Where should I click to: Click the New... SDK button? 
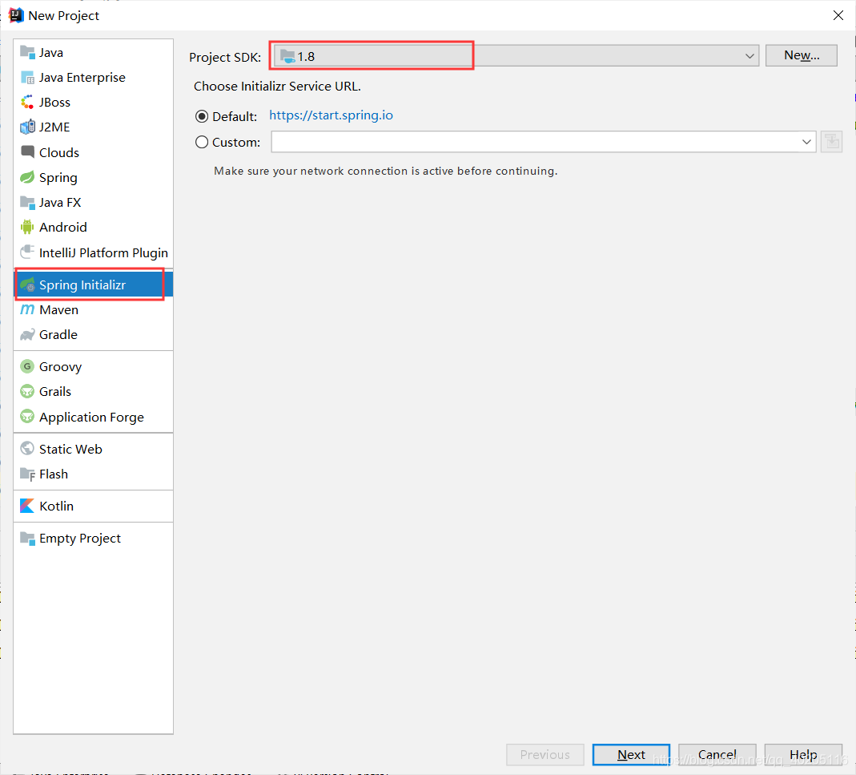point(802,55)
